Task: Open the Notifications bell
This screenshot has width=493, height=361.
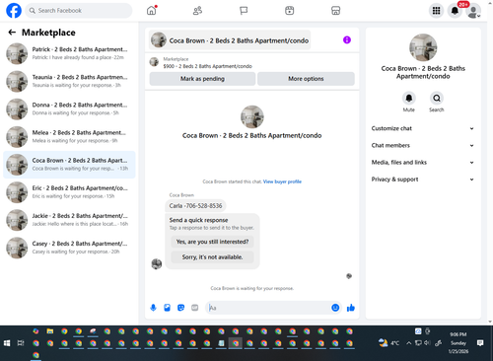Action: pyautogui.click(x=455, y=11)
